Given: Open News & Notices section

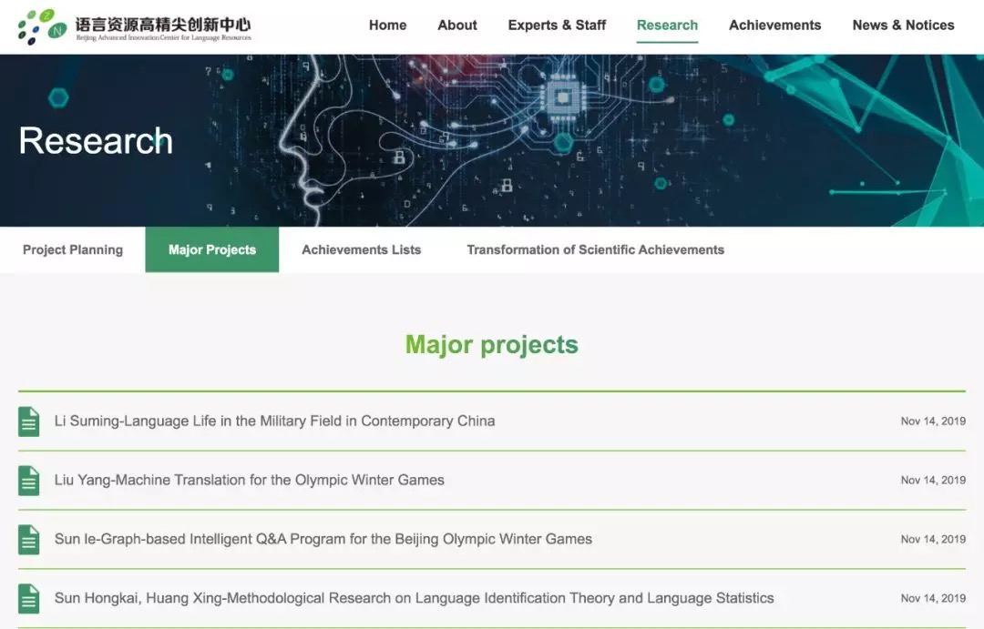Looking at the screenshot, I should point(903,25).
